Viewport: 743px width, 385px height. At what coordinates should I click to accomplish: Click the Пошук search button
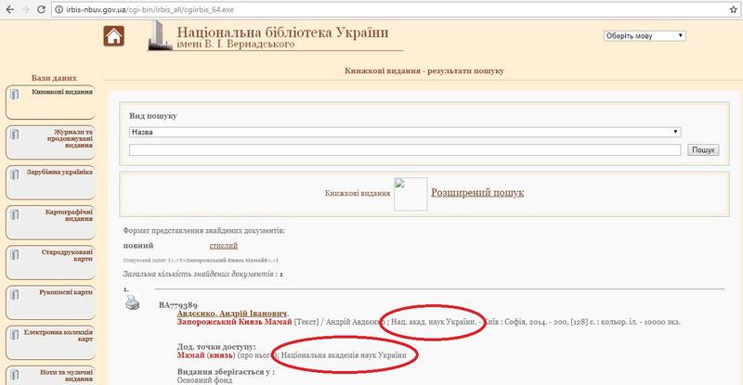point(703,149)
